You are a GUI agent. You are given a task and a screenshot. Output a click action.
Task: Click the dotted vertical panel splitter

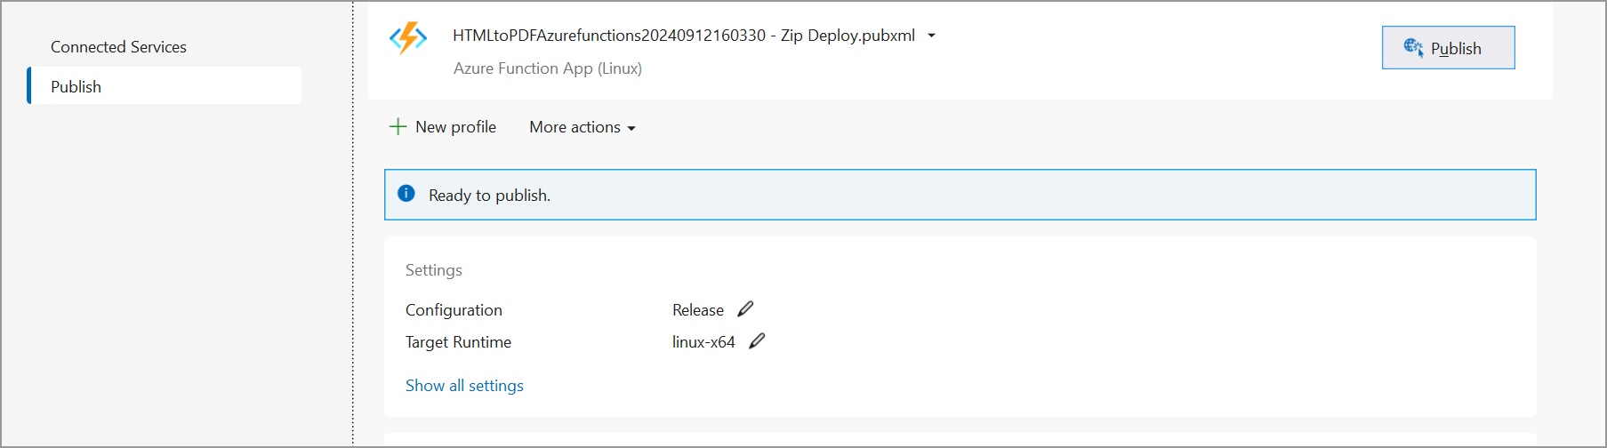click(353, 222)
